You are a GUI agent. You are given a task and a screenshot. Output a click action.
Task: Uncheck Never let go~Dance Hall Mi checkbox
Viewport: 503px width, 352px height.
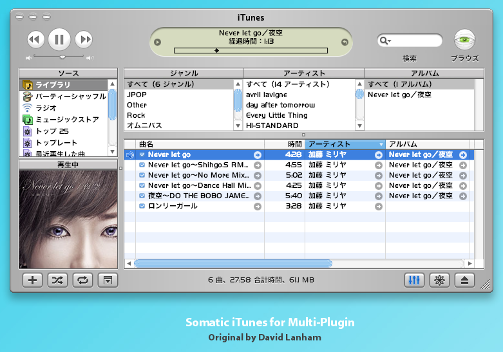click(142, 185)
